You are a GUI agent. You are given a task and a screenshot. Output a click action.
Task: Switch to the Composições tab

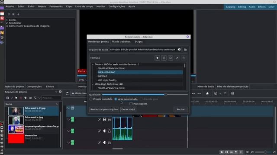point(34,87)
